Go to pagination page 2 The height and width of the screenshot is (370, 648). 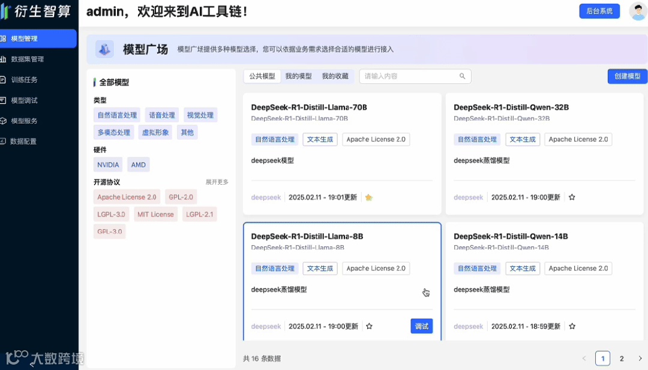pyautogui.click(x=622, y=359)
